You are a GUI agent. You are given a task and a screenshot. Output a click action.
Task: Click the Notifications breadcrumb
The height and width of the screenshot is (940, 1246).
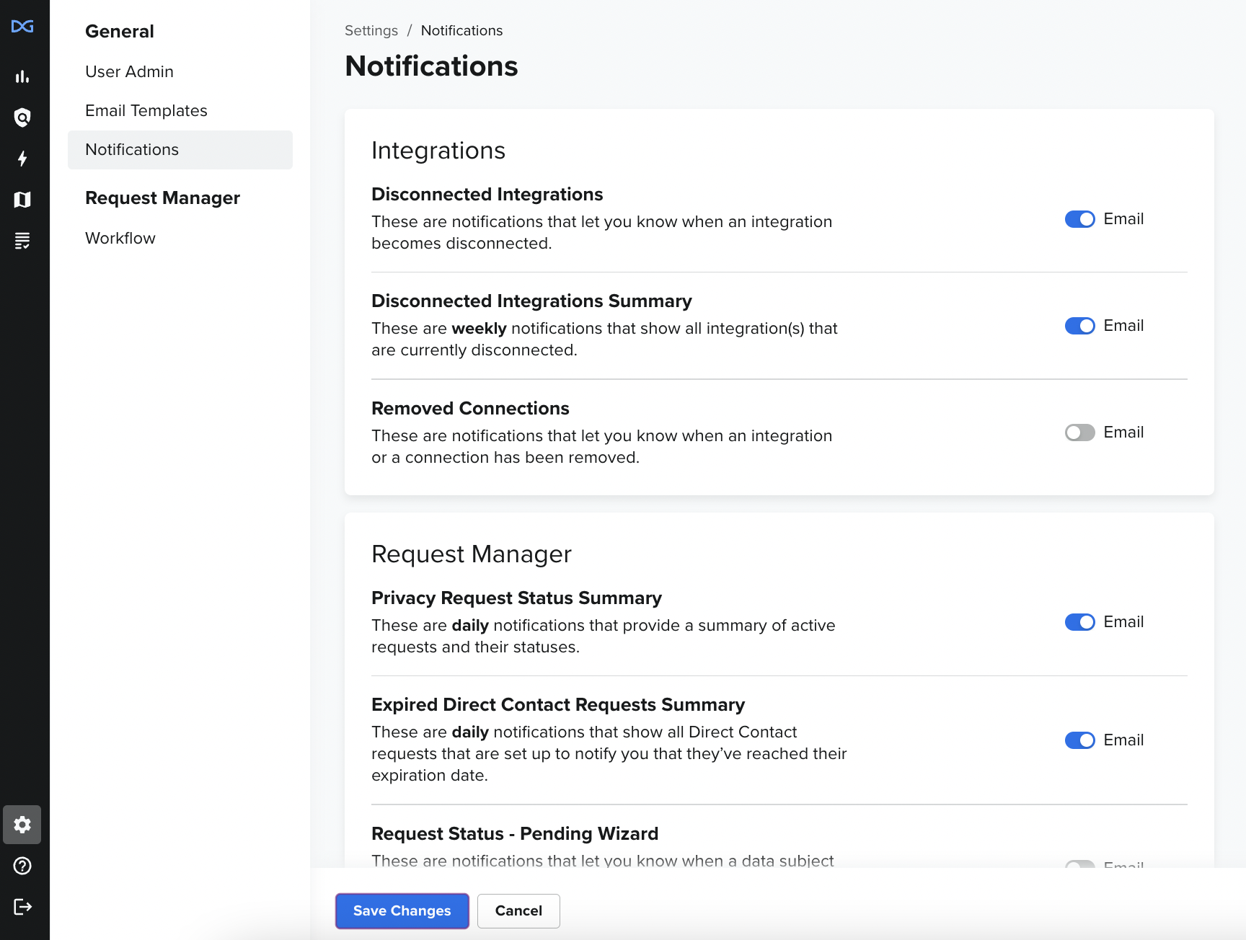click(x=461, y=31)
